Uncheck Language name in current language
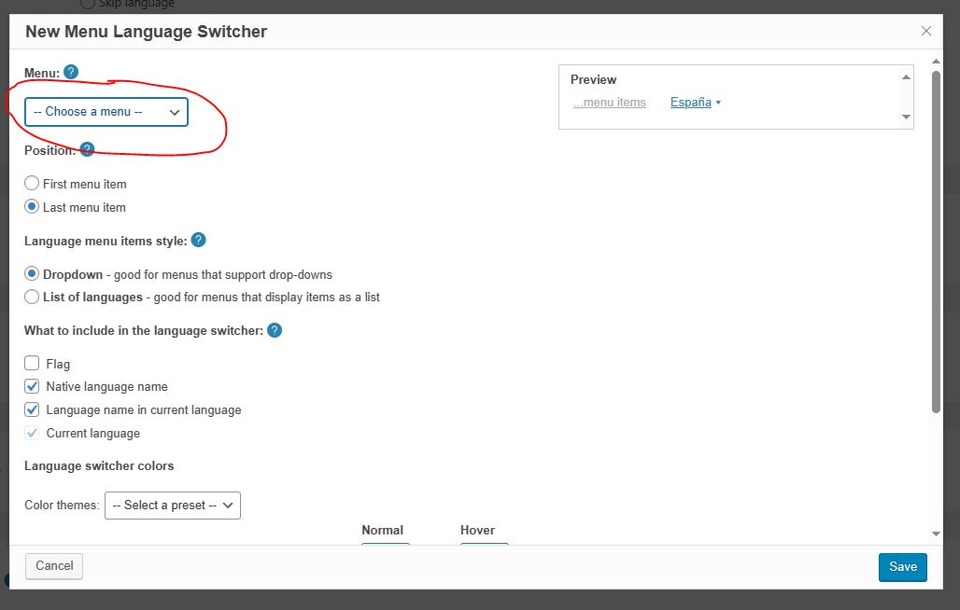960x610 pixels. point(32,409)
